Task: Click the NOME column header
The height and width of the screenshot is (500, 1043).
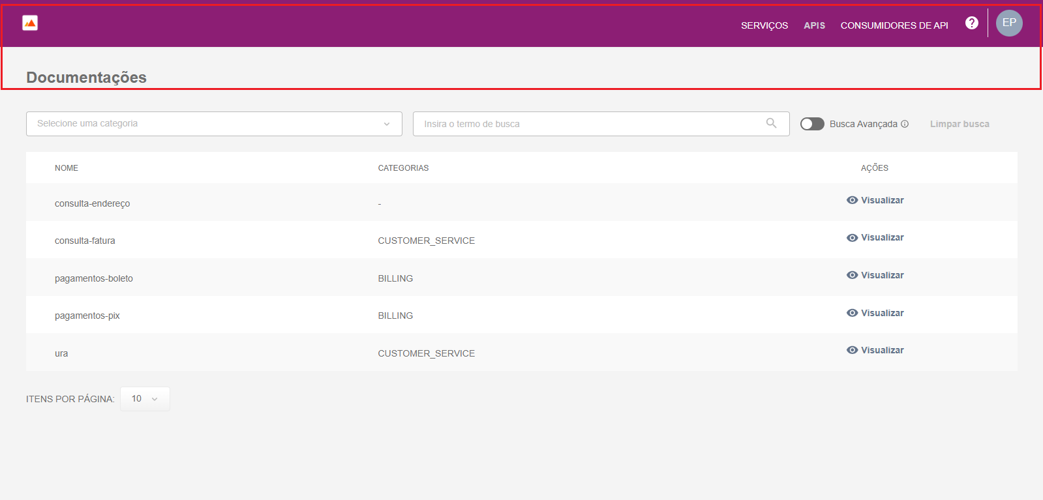Action: [x=67, y=168]
